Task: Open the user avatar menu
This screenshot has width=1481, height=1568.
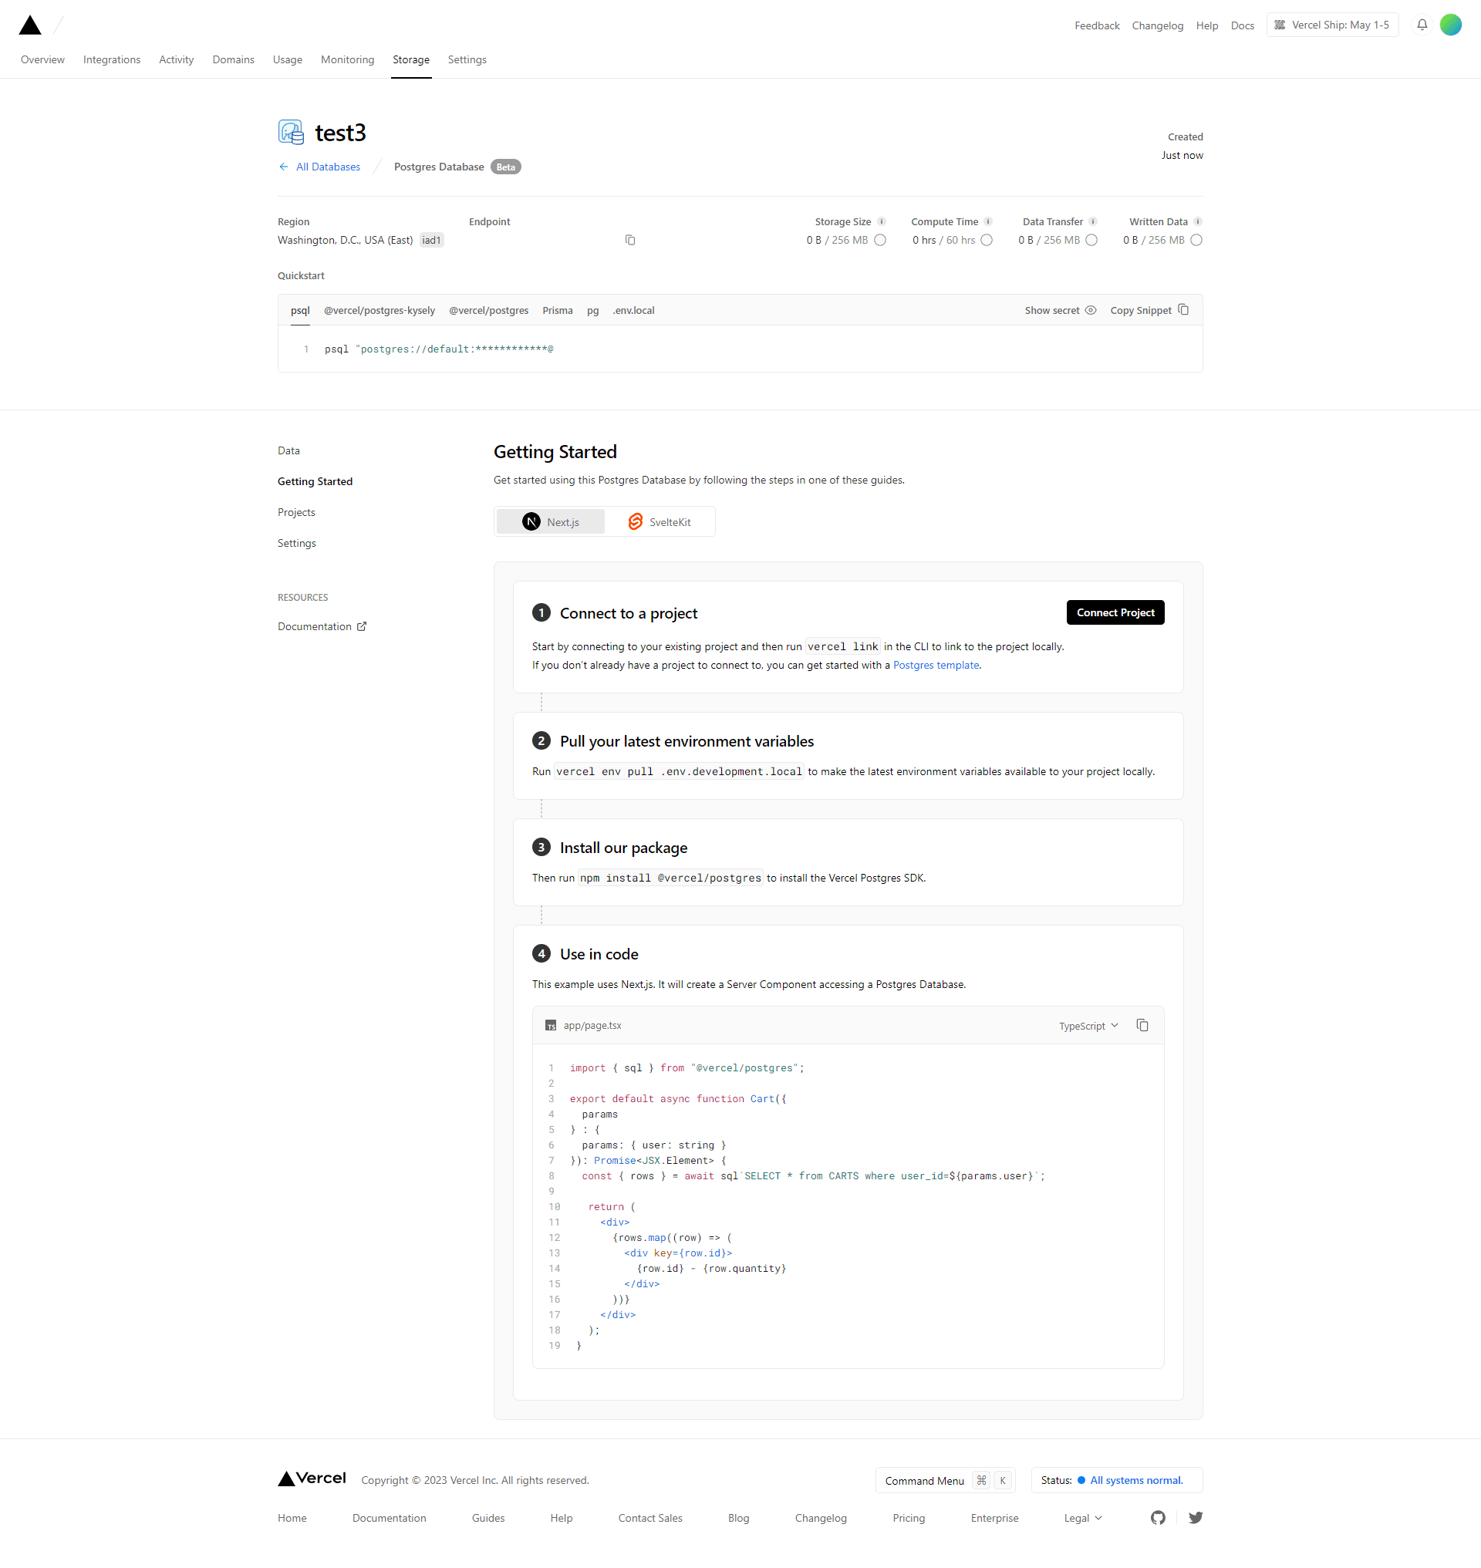Action: click(x=1451, y=25)
